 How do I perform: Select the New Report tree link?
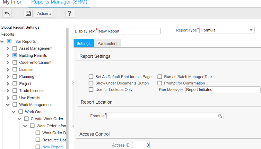click(52, 147)
